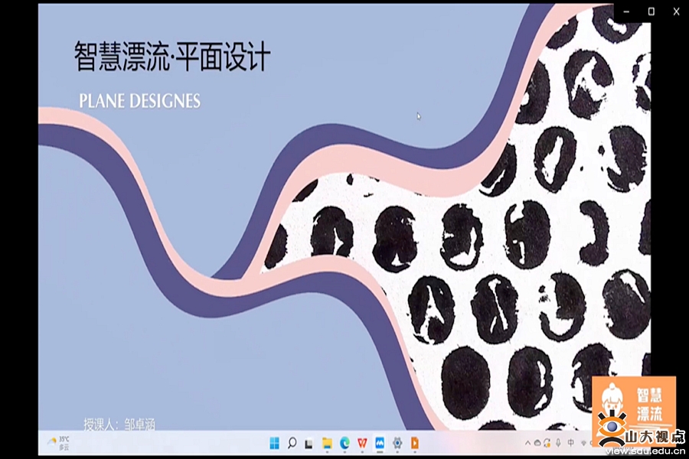The image size is (689, 459).
Task: Open WPS Office from the taskbar
Action: click(x=362, y=443)
